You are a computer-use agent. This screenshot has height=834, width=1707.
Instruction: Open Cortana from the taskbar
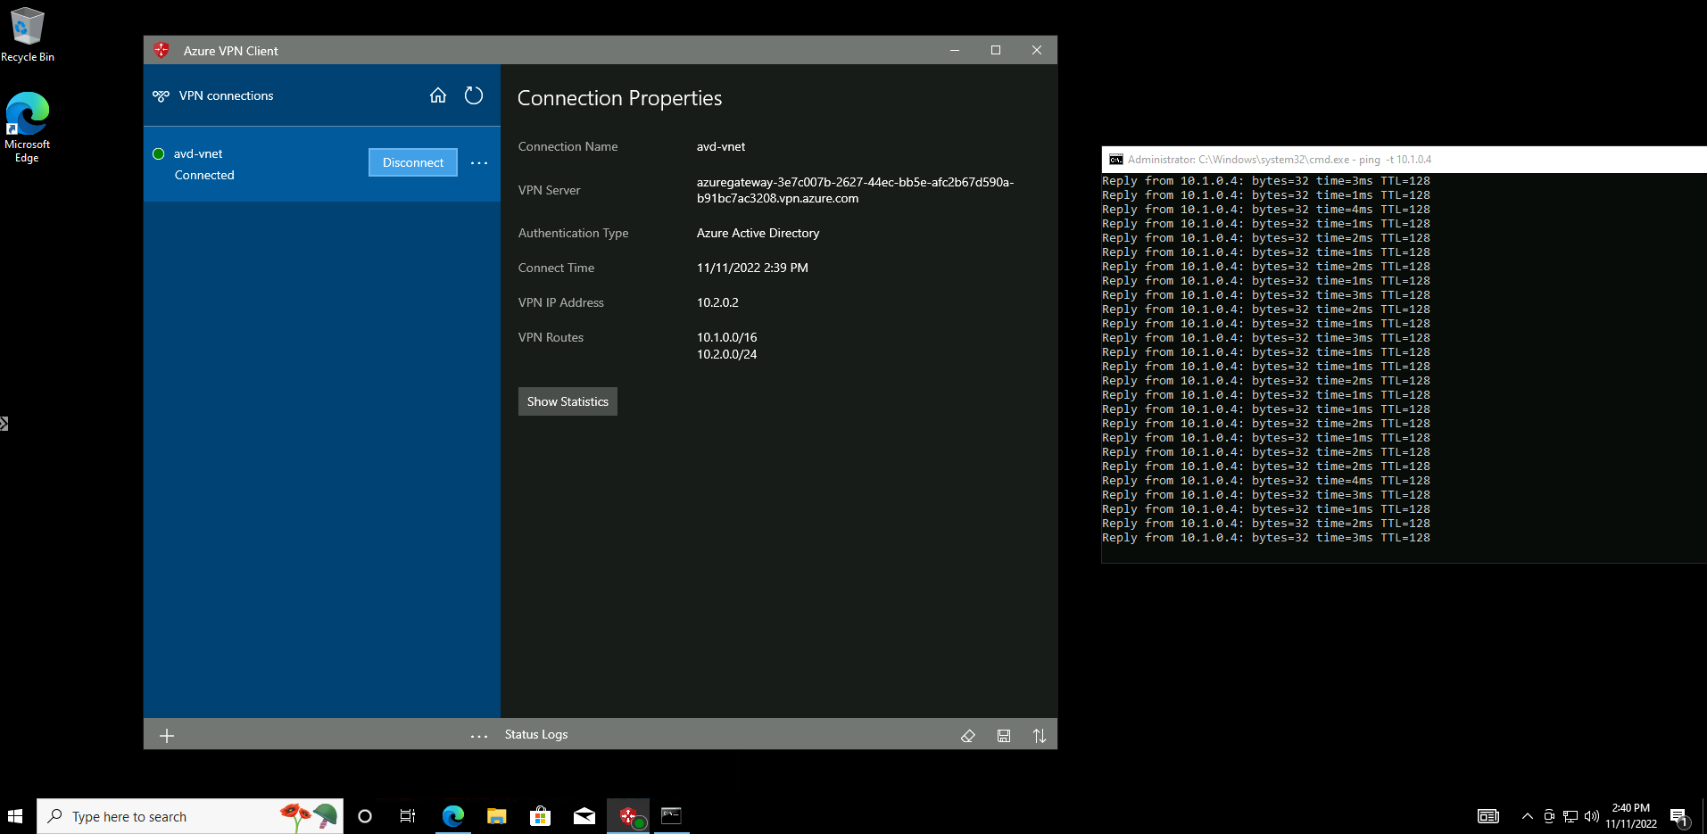[x=365, y=816]
